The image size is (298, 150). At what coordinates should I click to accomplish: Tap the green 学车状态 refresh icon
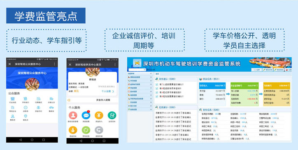pyautogui.click(x=86, y=130)
